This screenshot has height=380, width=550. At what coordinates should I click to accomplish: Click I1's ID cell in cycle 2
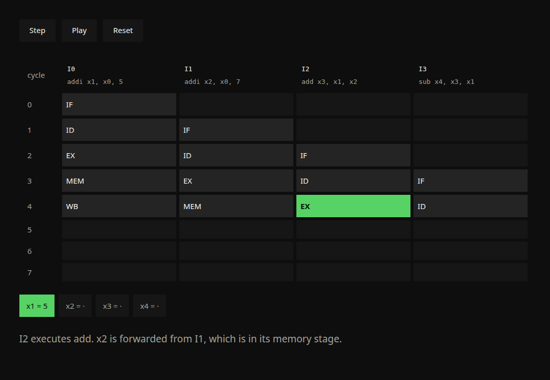(x=236, y=155)
